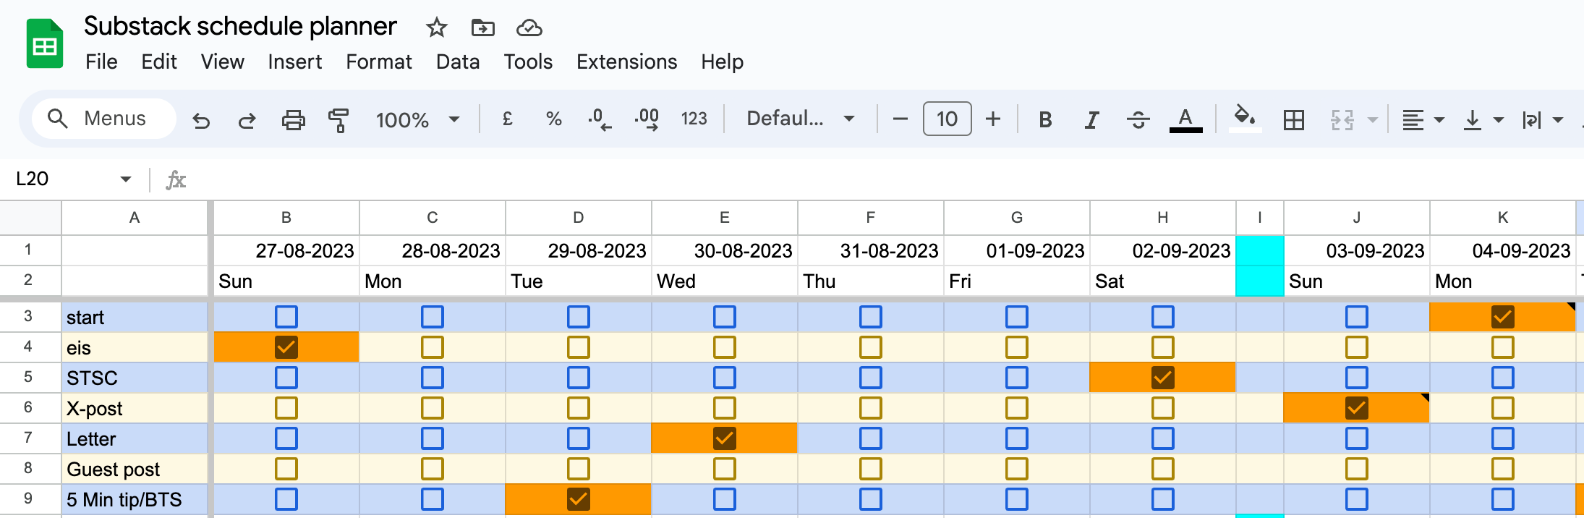Uncheck start checkbox on 04-09-2023
The height and width of the screenshot is (518, 1584).
click(1503, 317)
